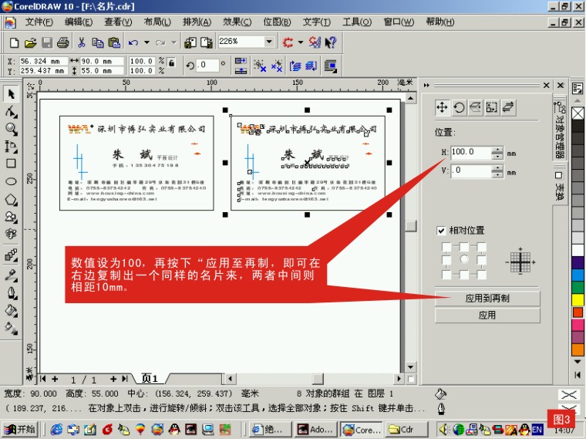Open the 文件(F) menu
586x439 pixels.
coord(39,22)
